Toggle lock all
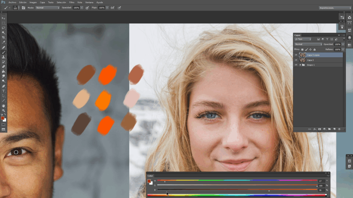353x198 pixels. 314,49
